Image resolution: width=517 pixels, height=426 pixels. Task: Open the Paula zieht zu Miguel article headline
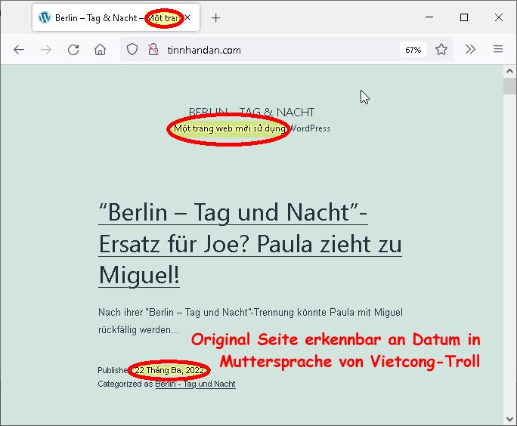[x=249, y=243]
